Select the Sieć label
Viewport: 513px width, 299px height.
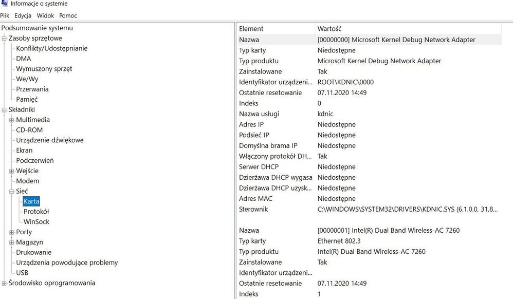(22, 191)
